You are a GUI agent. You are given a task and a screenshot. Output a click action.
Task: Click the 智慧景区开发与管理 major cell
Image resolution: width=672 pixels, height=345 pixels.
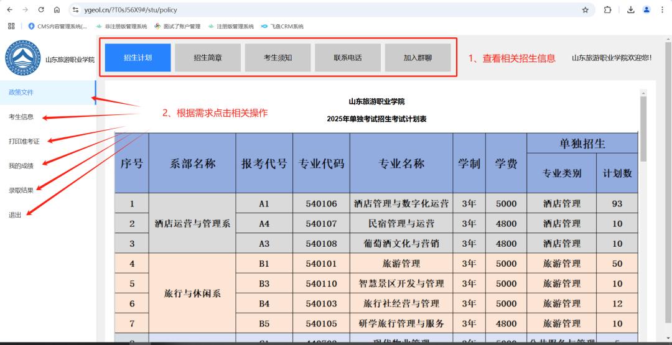pos(401,283)
